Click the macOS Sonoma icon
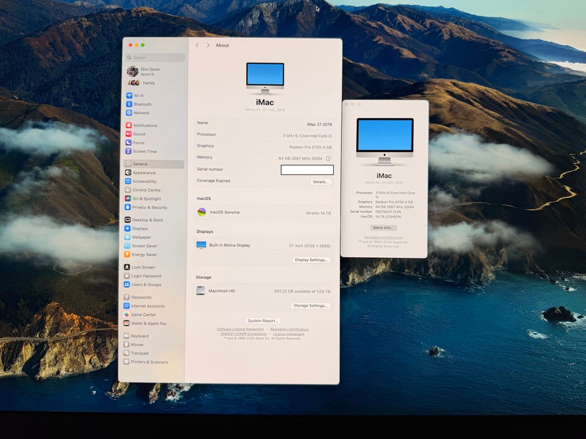The height and width of the screenshot is (439, 586). (201, 212)
